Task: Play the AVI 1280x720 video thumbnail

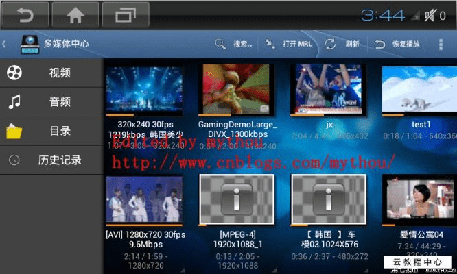Action: [x=145, y=199]
